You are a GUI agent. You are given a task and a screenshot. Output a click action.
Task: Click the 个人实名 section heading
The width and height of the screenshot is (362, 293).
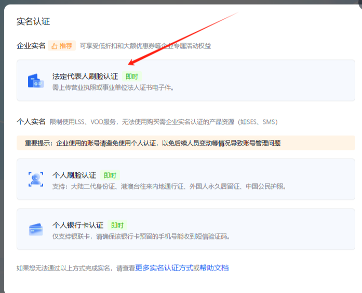click(31, 122)
